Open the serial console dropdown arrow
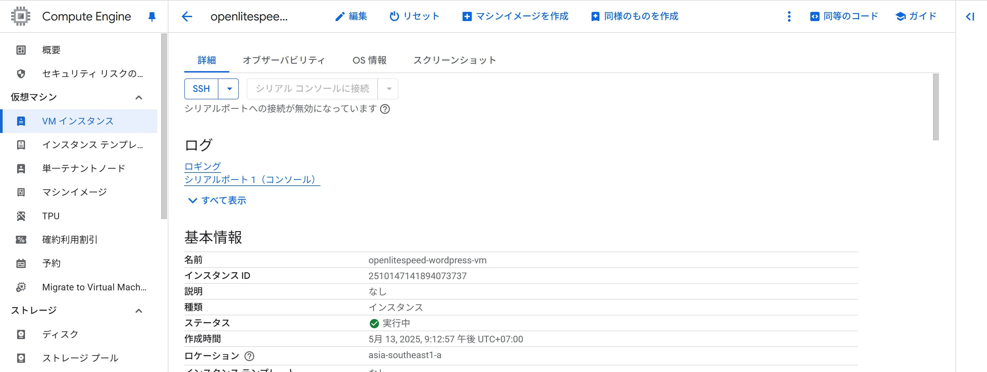 (x=389, y=89)
